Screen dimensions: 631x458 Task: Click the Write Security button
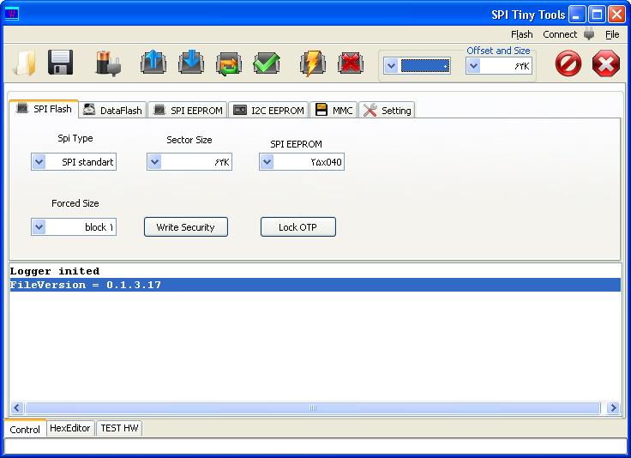pos(186,227)
